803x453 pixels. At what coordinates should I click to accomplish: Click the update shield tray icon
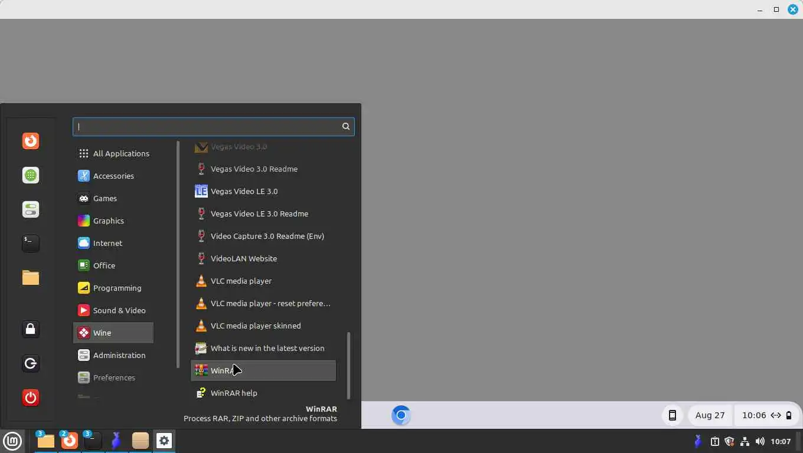[x=730, y=441]
